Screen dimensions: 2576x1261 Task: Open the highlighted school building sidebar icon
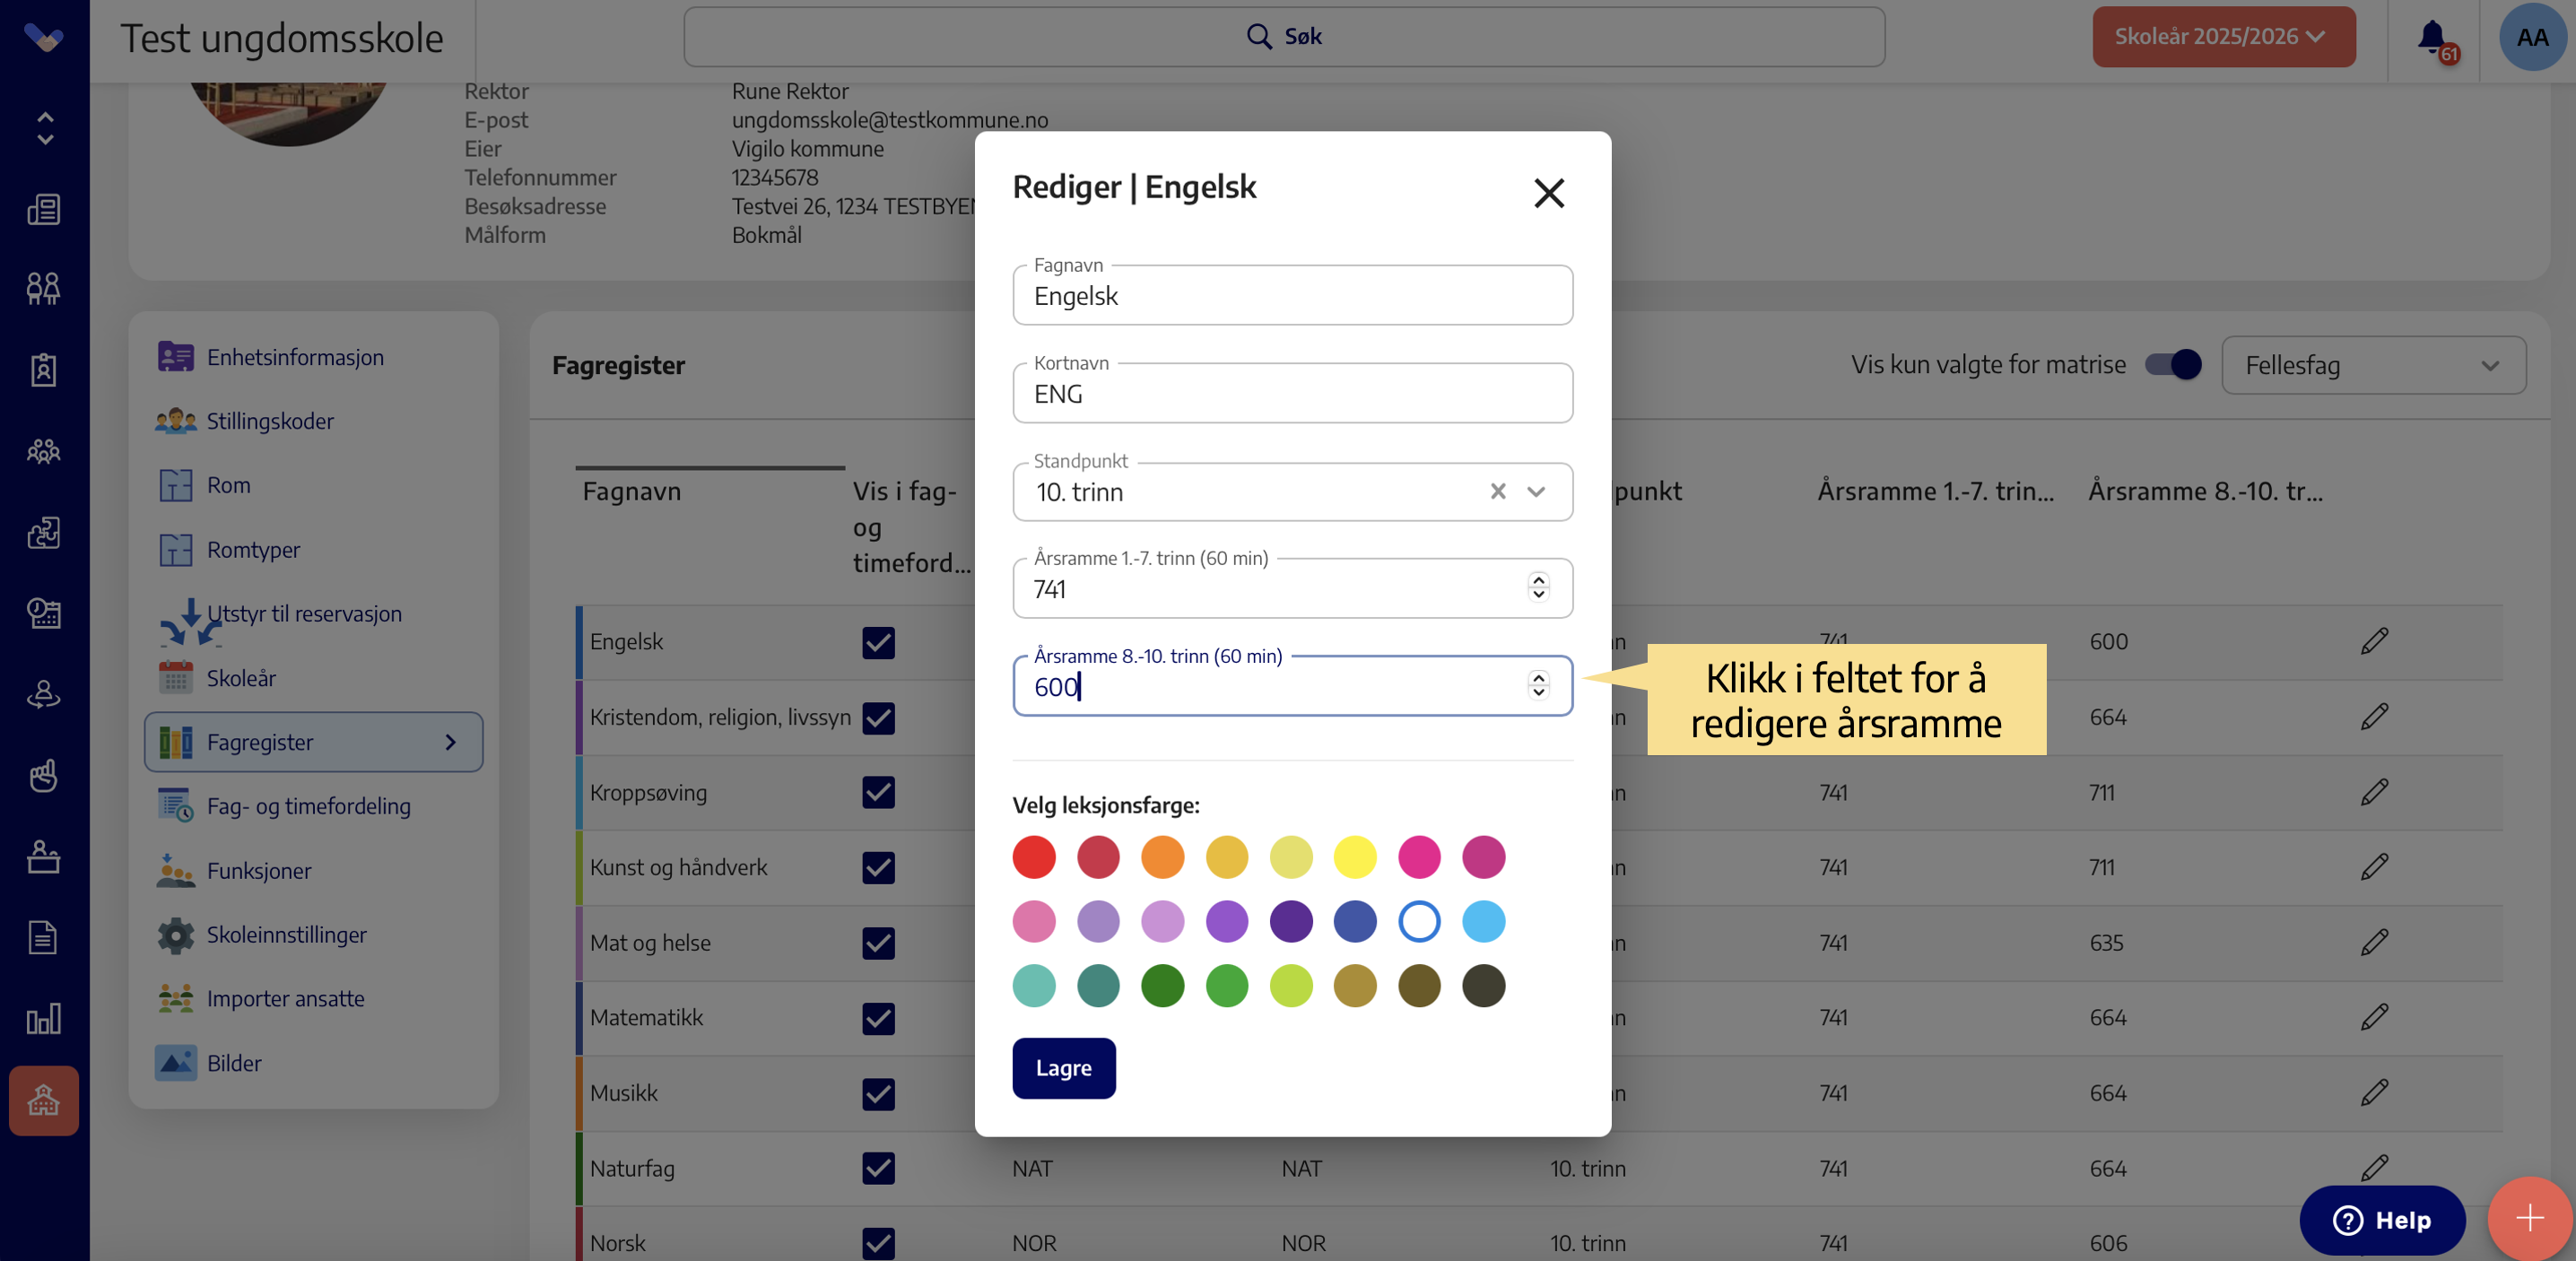pyautogui.click(x=44, y=1100)
